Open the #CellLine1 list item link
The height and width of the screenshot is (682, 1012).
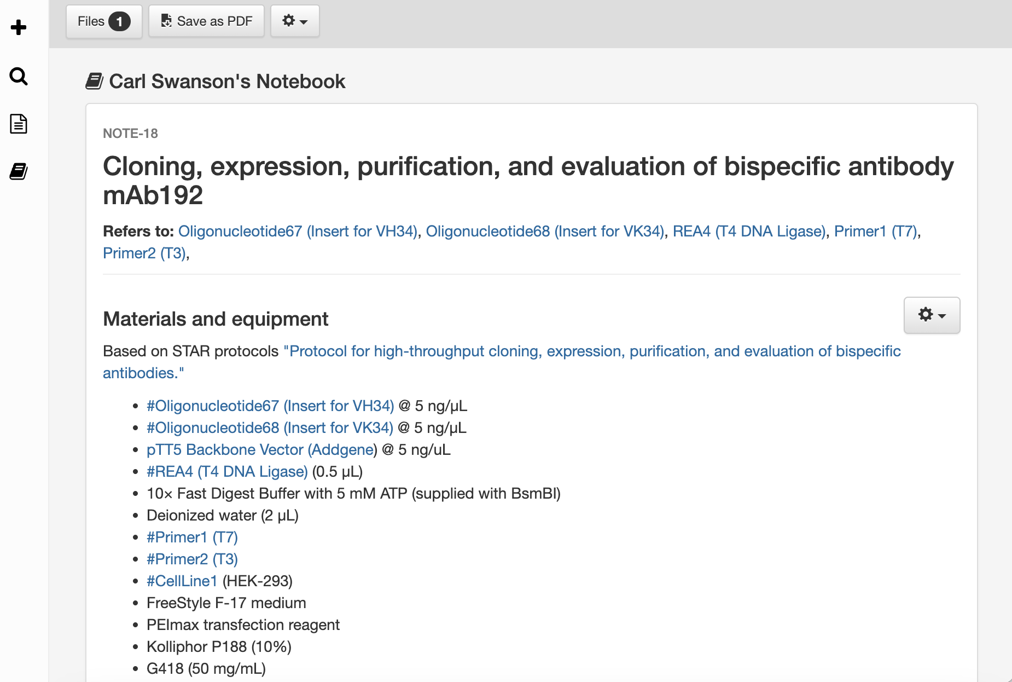coord(182,581)
